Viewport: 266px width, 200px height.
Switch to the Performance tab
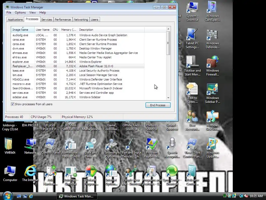[63, 19]
